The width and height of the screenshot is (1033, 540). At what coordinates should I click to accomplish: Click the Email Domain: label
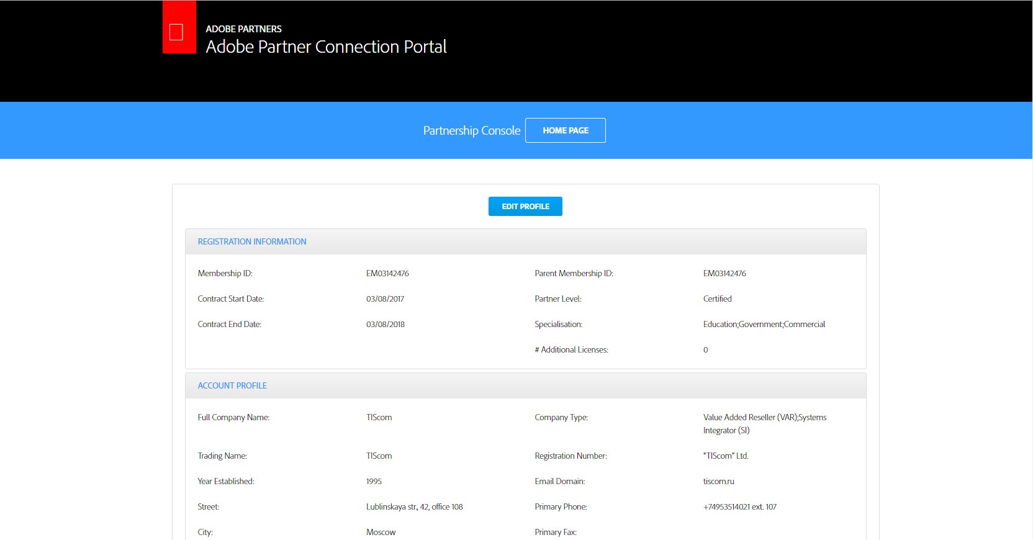(x=560, y=481)
